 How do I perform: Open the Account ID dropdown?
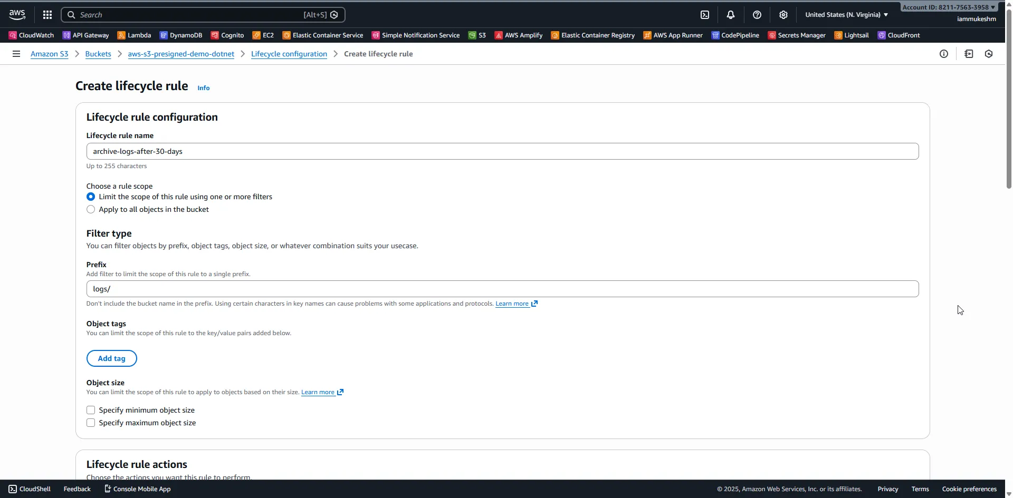947,7
